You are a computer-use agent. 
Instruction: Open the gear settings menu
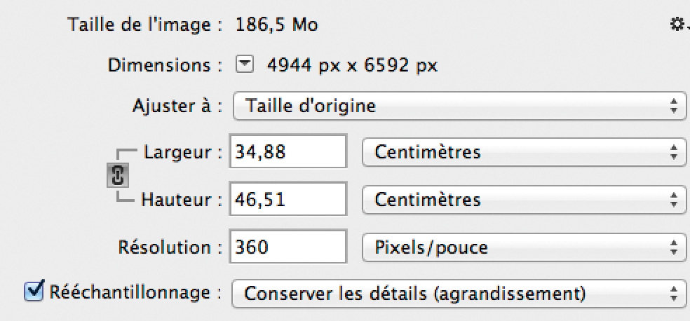click(679, 25)
